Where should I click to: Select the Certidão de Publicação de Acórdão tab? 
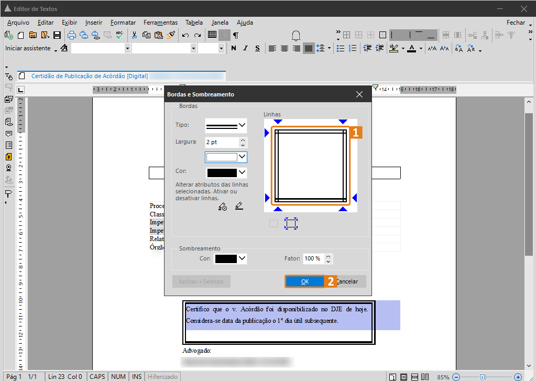[x=90, y=76]
